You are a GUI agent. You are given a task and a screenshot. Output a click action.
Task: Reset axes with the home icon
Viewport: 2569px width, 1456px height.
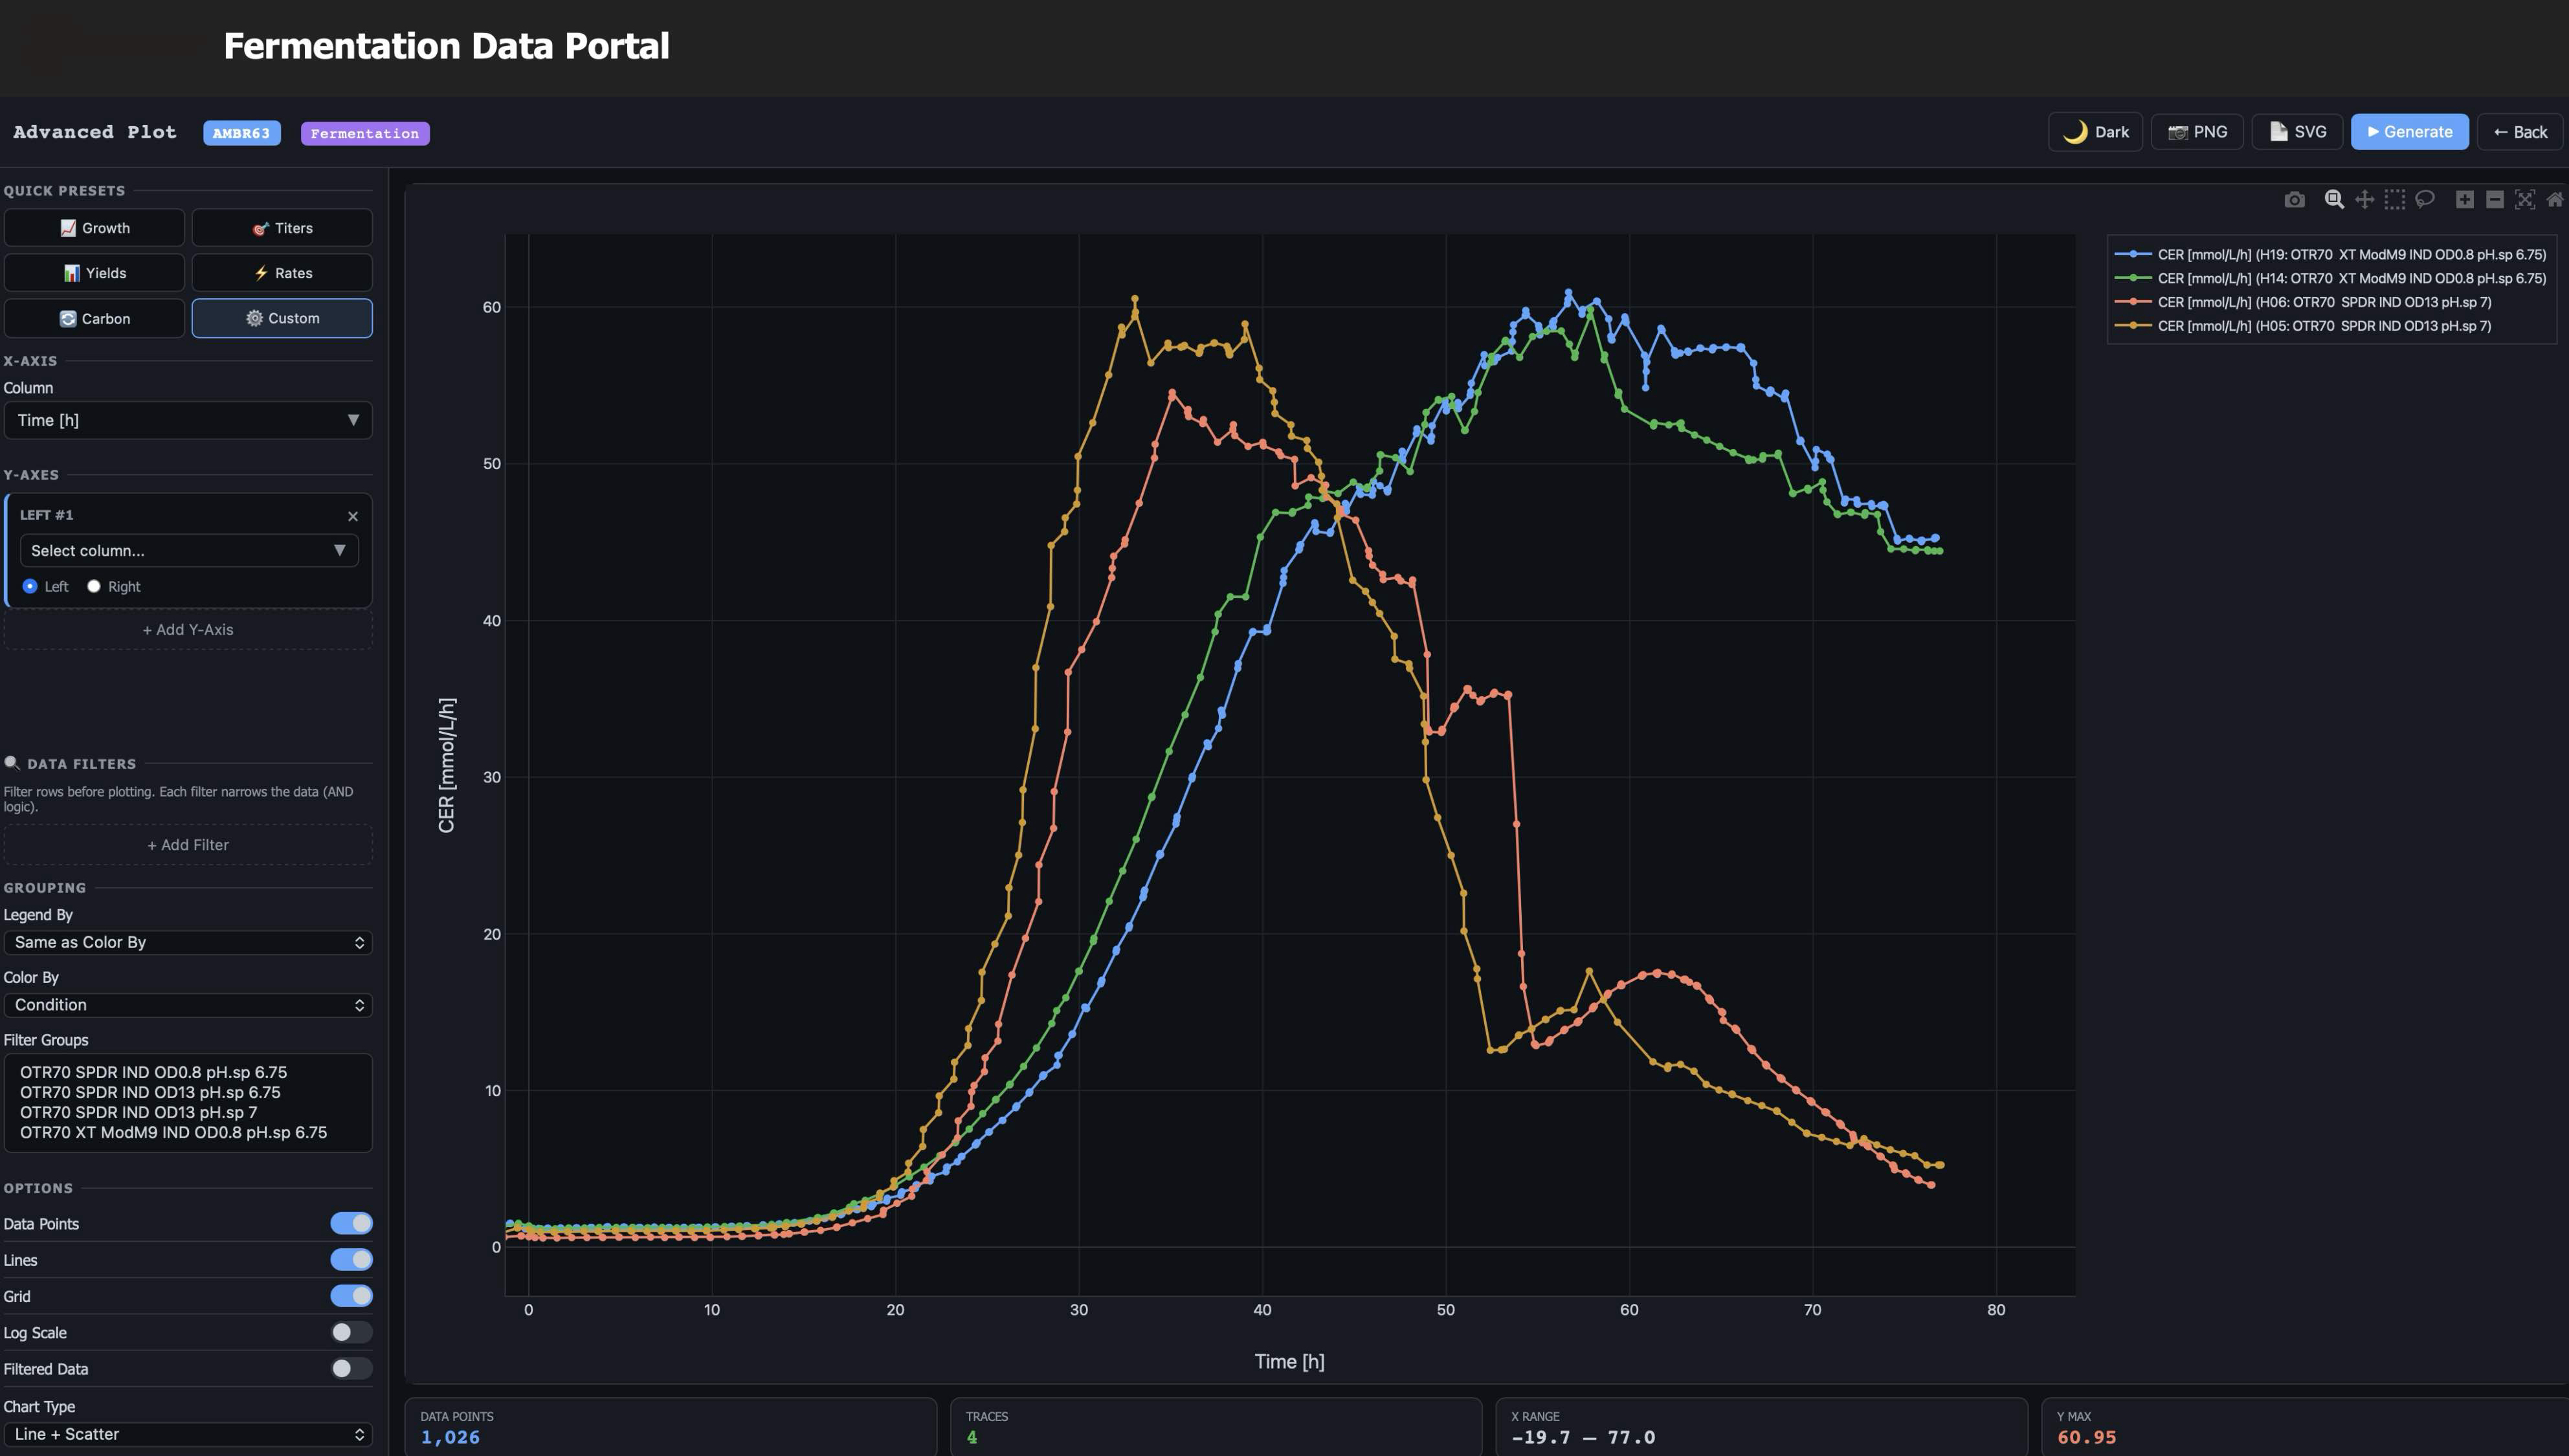click(2554, 200)
